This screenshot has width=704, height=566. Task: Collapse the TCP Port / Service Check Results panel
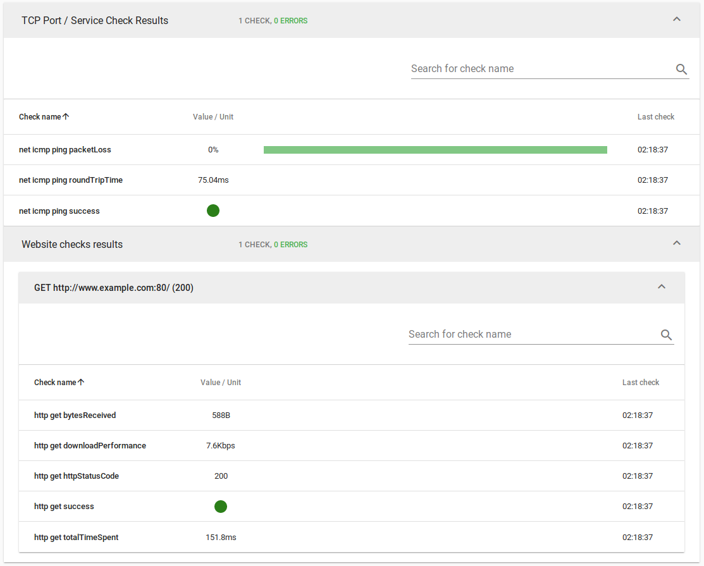pyautogui.click(x=676, y=20)
